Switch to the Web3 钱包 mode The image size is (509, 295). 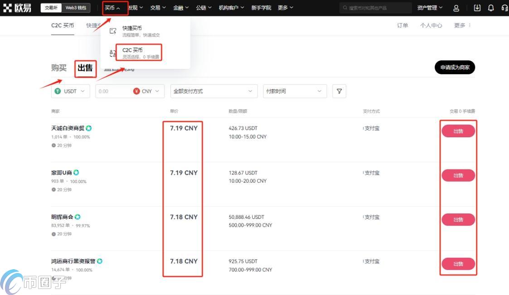[x=76, y=8]
